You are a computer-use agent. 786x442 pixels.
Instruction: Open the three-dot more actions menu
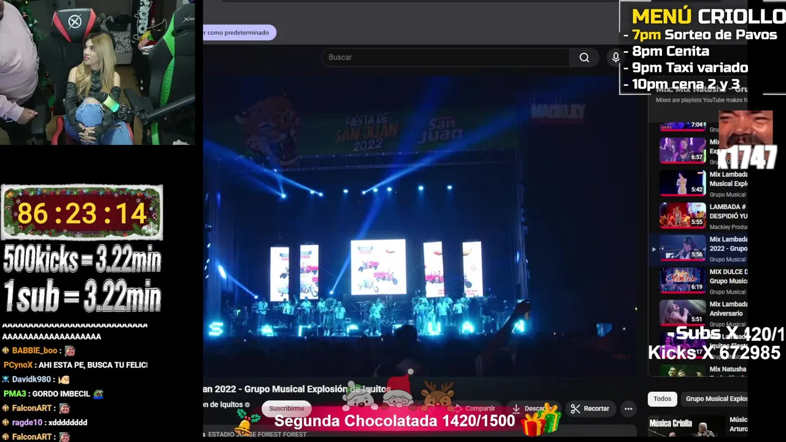[628, 408]
